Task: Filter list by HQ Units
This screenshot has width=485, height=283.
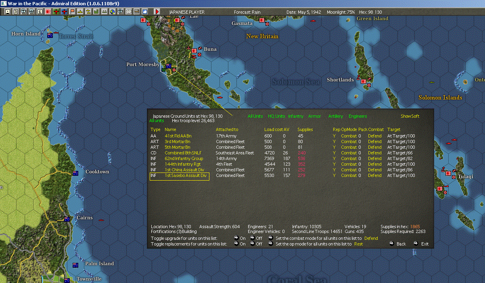Action: click(276, 116)
